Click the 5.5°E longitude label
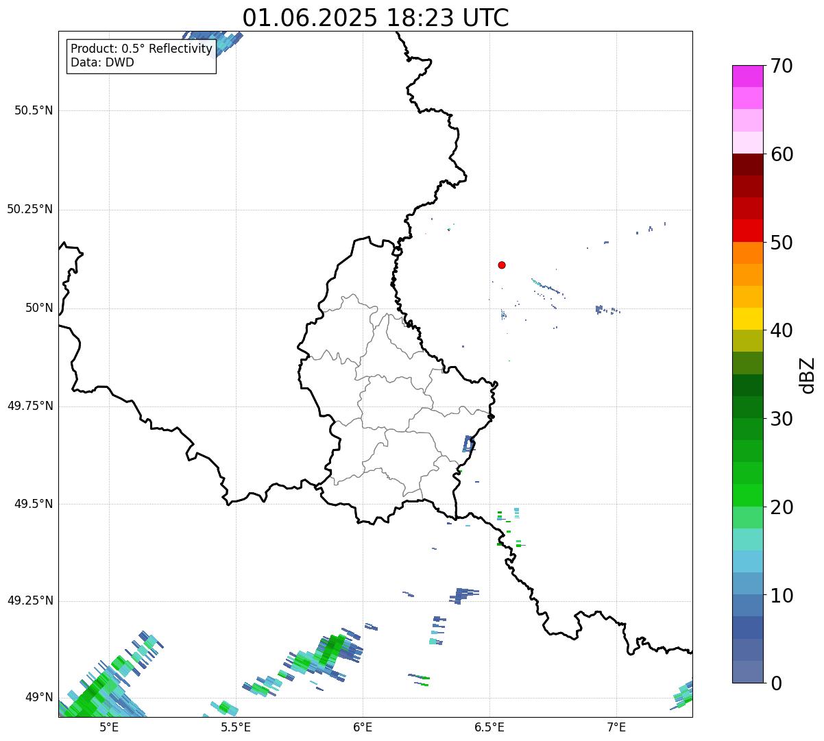Image resolution: width=824 pixels, height=741 pixels. pyautogui.click(x=236, y=727)
